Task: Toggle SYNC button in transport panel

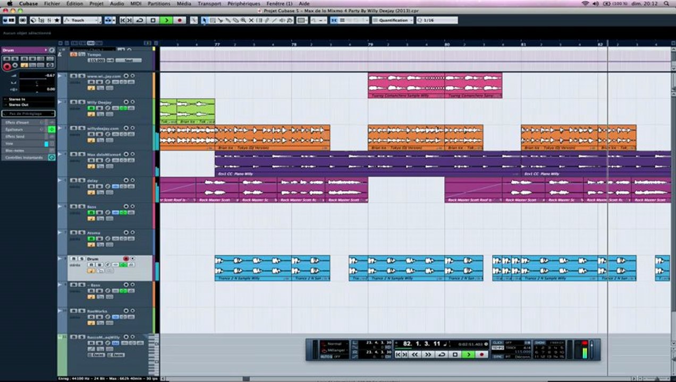Action: (x=497, y=356)
